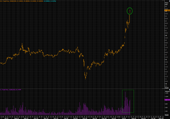This screenshot has height=119, width=170.
Task: Click the purple SLV volume legend text
Action: (10, 90)
